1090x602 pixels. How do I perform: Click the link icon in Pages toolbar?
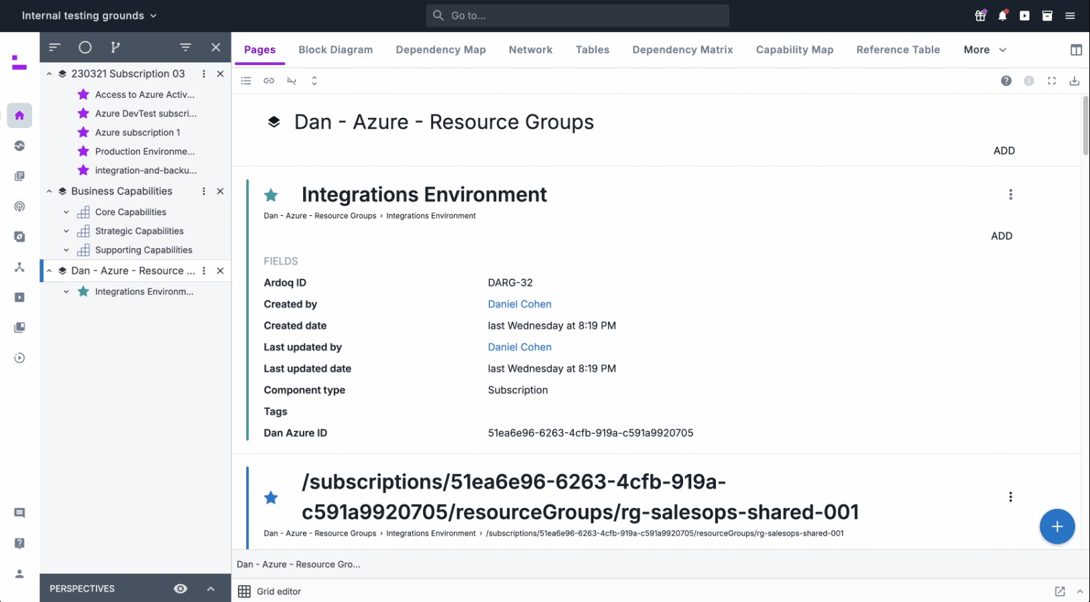tap(269, 81)
